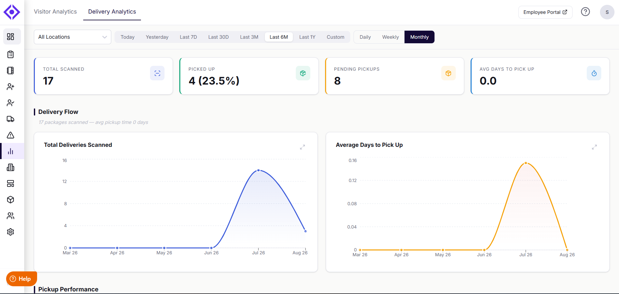Click the package box sidebar icon
619x294 pixels.
[11, 200]
